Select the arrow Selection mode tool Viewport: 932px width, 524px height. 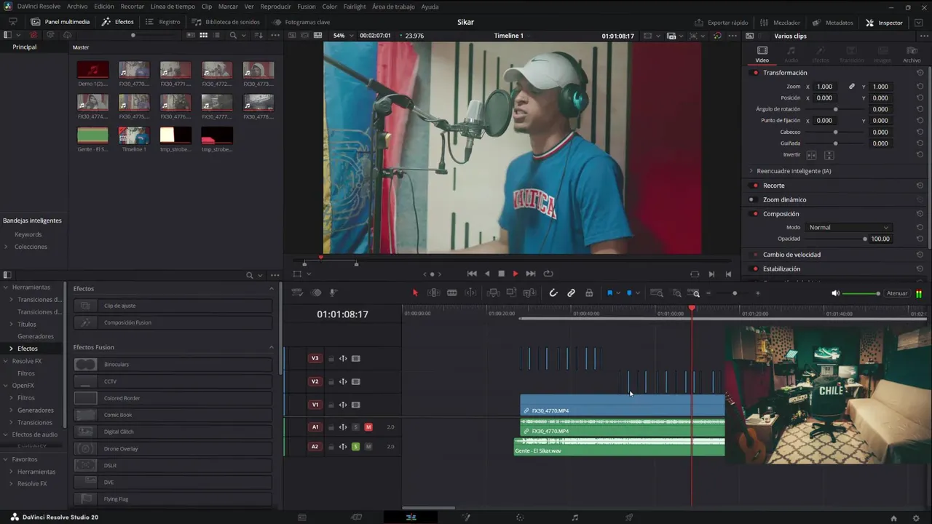[x=415, y=293]
